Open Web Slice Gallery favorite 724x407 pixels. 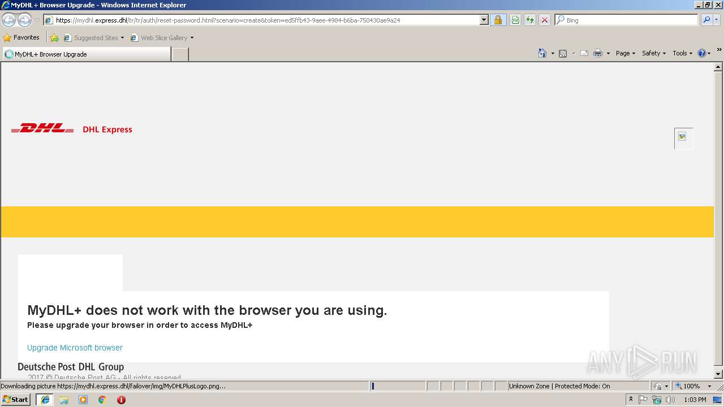pyautogui.click(x=159, y=38)
